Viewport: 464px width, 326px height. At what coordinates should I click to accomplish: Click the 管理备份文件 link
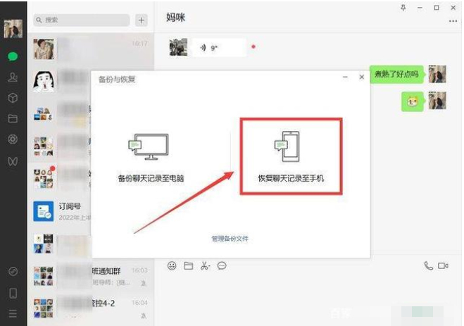click(x=230, y=239)
